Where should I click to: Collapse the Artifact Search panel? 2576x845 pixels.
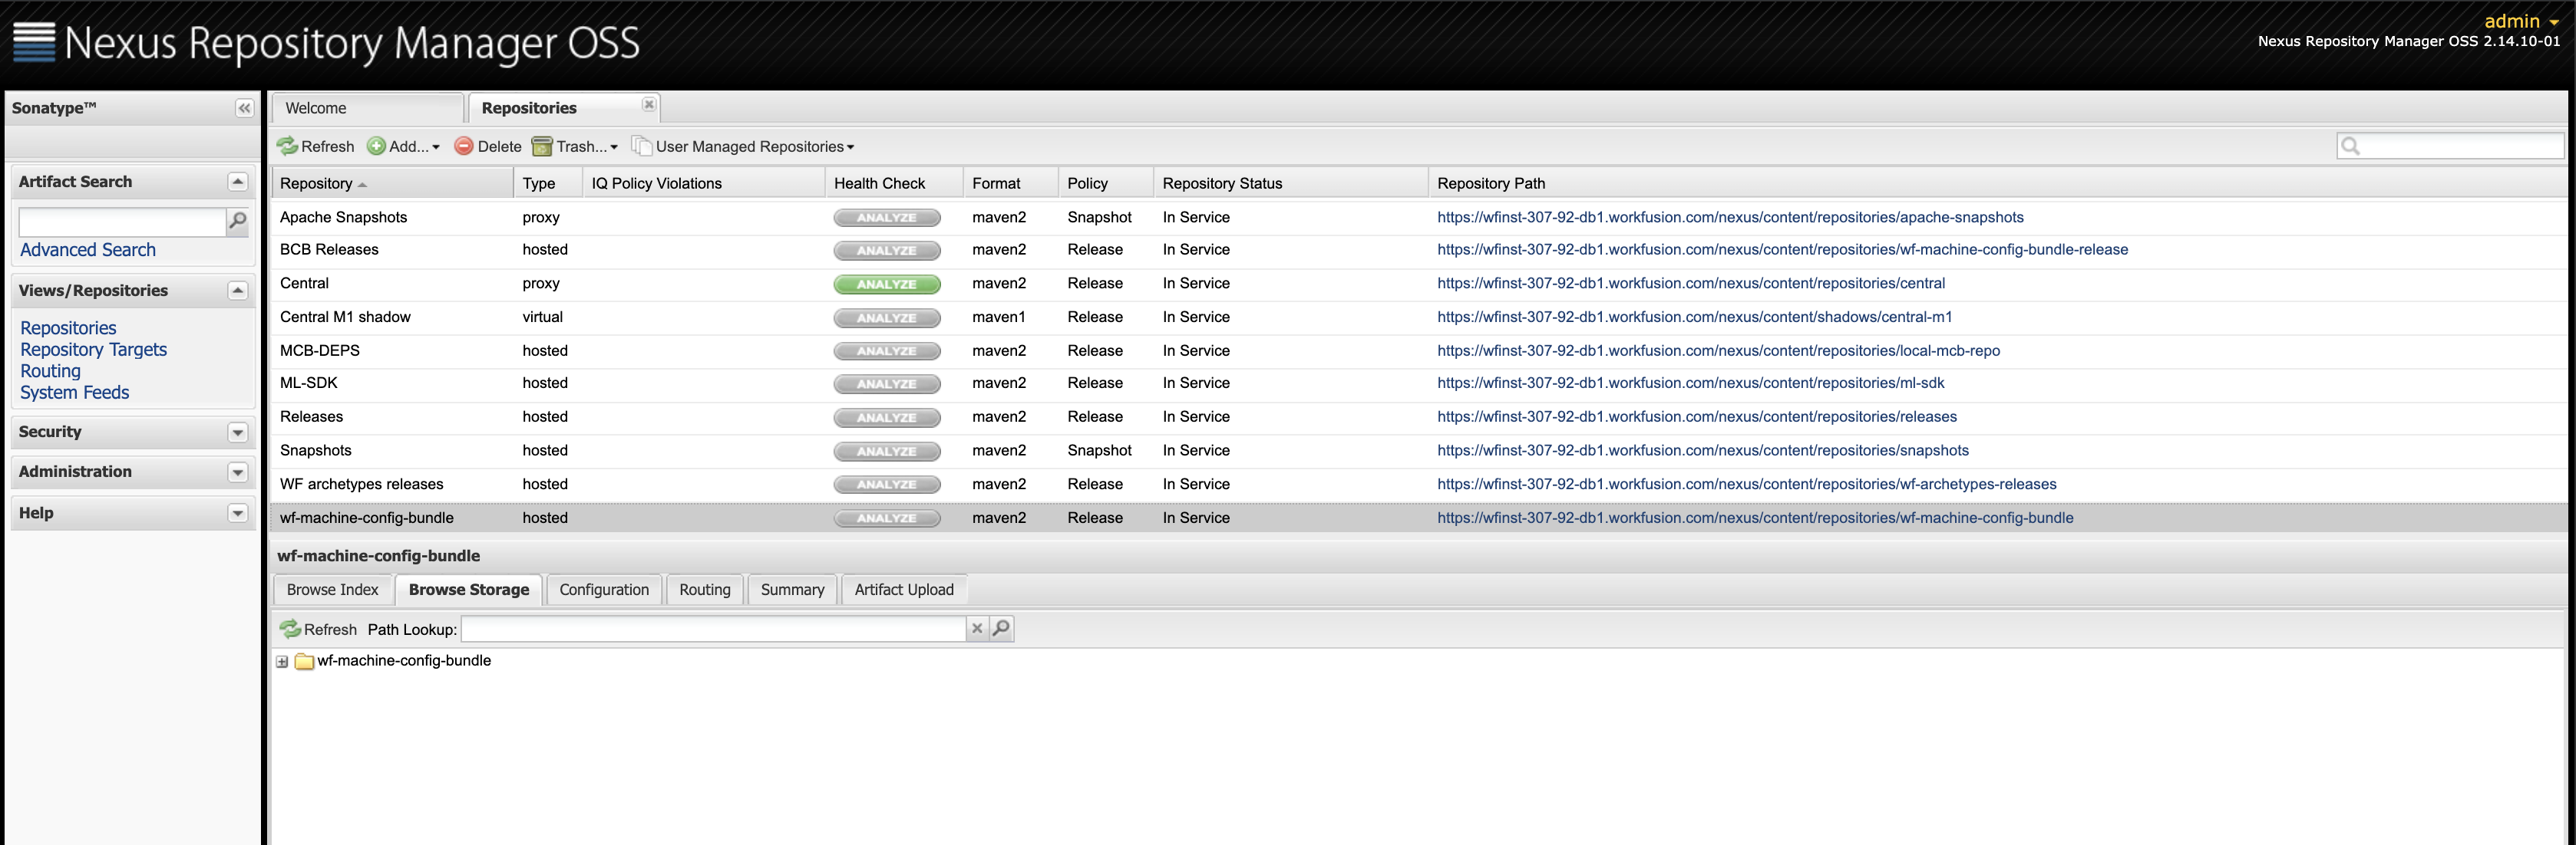(x=237, y=182)
